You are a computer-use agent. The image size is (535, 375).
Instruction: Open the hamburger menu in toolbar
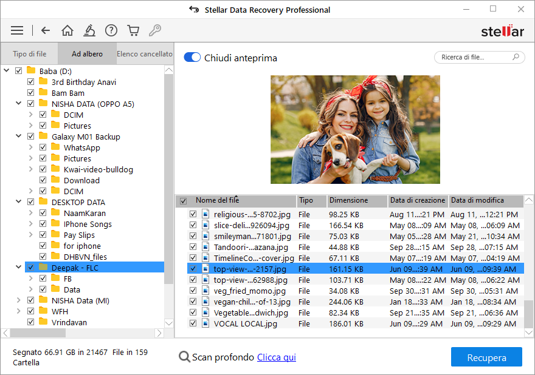point(17,30)
